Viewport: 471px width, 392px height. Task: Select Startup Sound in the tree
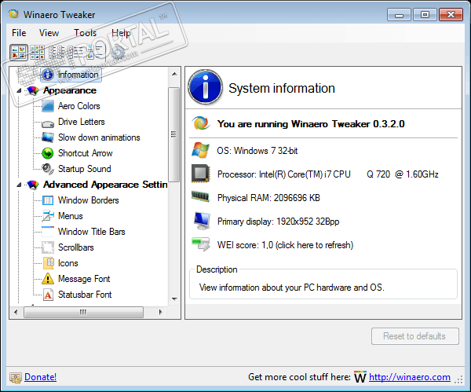pyautogui.click(x=85, y=169)
